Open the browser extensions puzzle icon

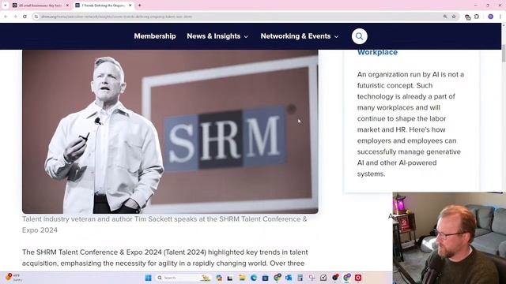tap(477, 17)
